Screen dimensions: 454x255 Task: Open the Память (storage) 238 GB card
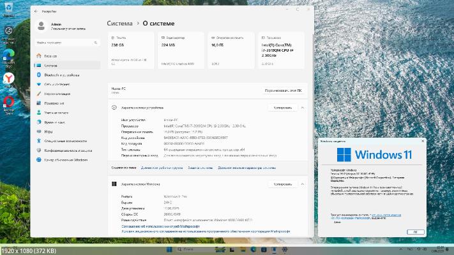pyautogui.click(x=131, y=50)
